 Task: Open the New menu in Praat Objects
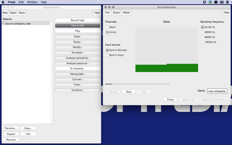pyautogui.click(x=5, y=13)
